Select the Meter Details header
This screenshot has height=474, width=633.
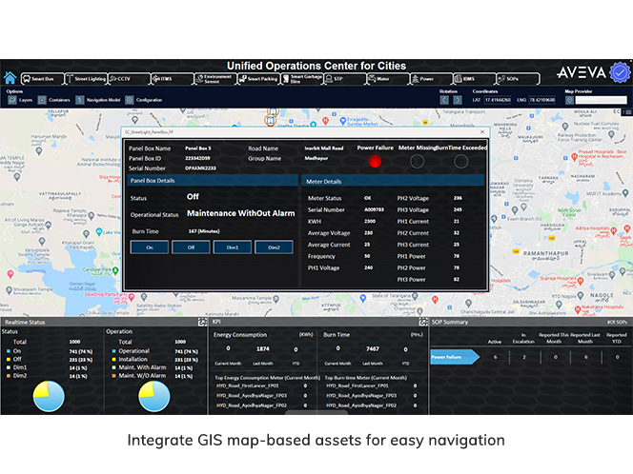(x=393, y=181)
